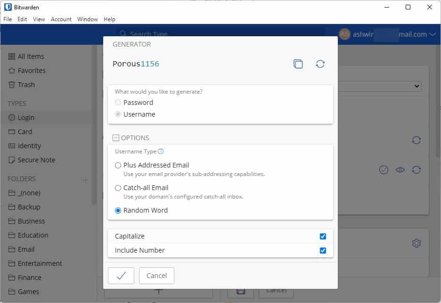Open Username Type help icon
This screenshot has height=303, width=441.
(161, 151)
